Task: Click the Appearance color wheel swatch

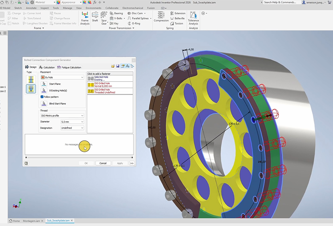Action: (x=58, y=2)
